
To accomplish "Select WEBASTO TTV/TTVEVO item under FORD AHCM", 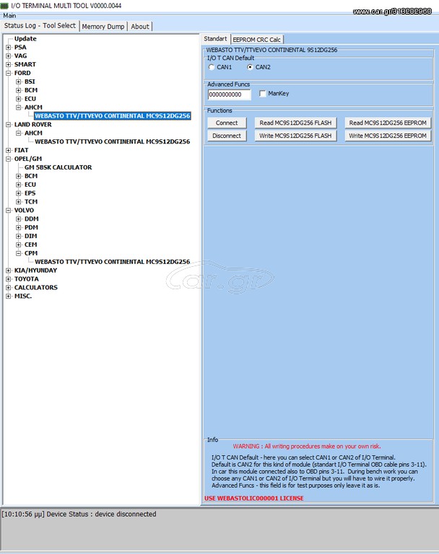I will click(x=113, y=116).
